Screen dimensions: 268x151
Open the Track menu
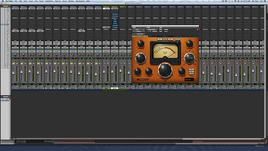31,1
